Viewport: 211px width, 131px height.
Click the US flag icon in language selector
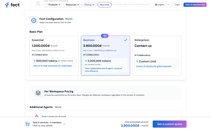pos(156,5)
